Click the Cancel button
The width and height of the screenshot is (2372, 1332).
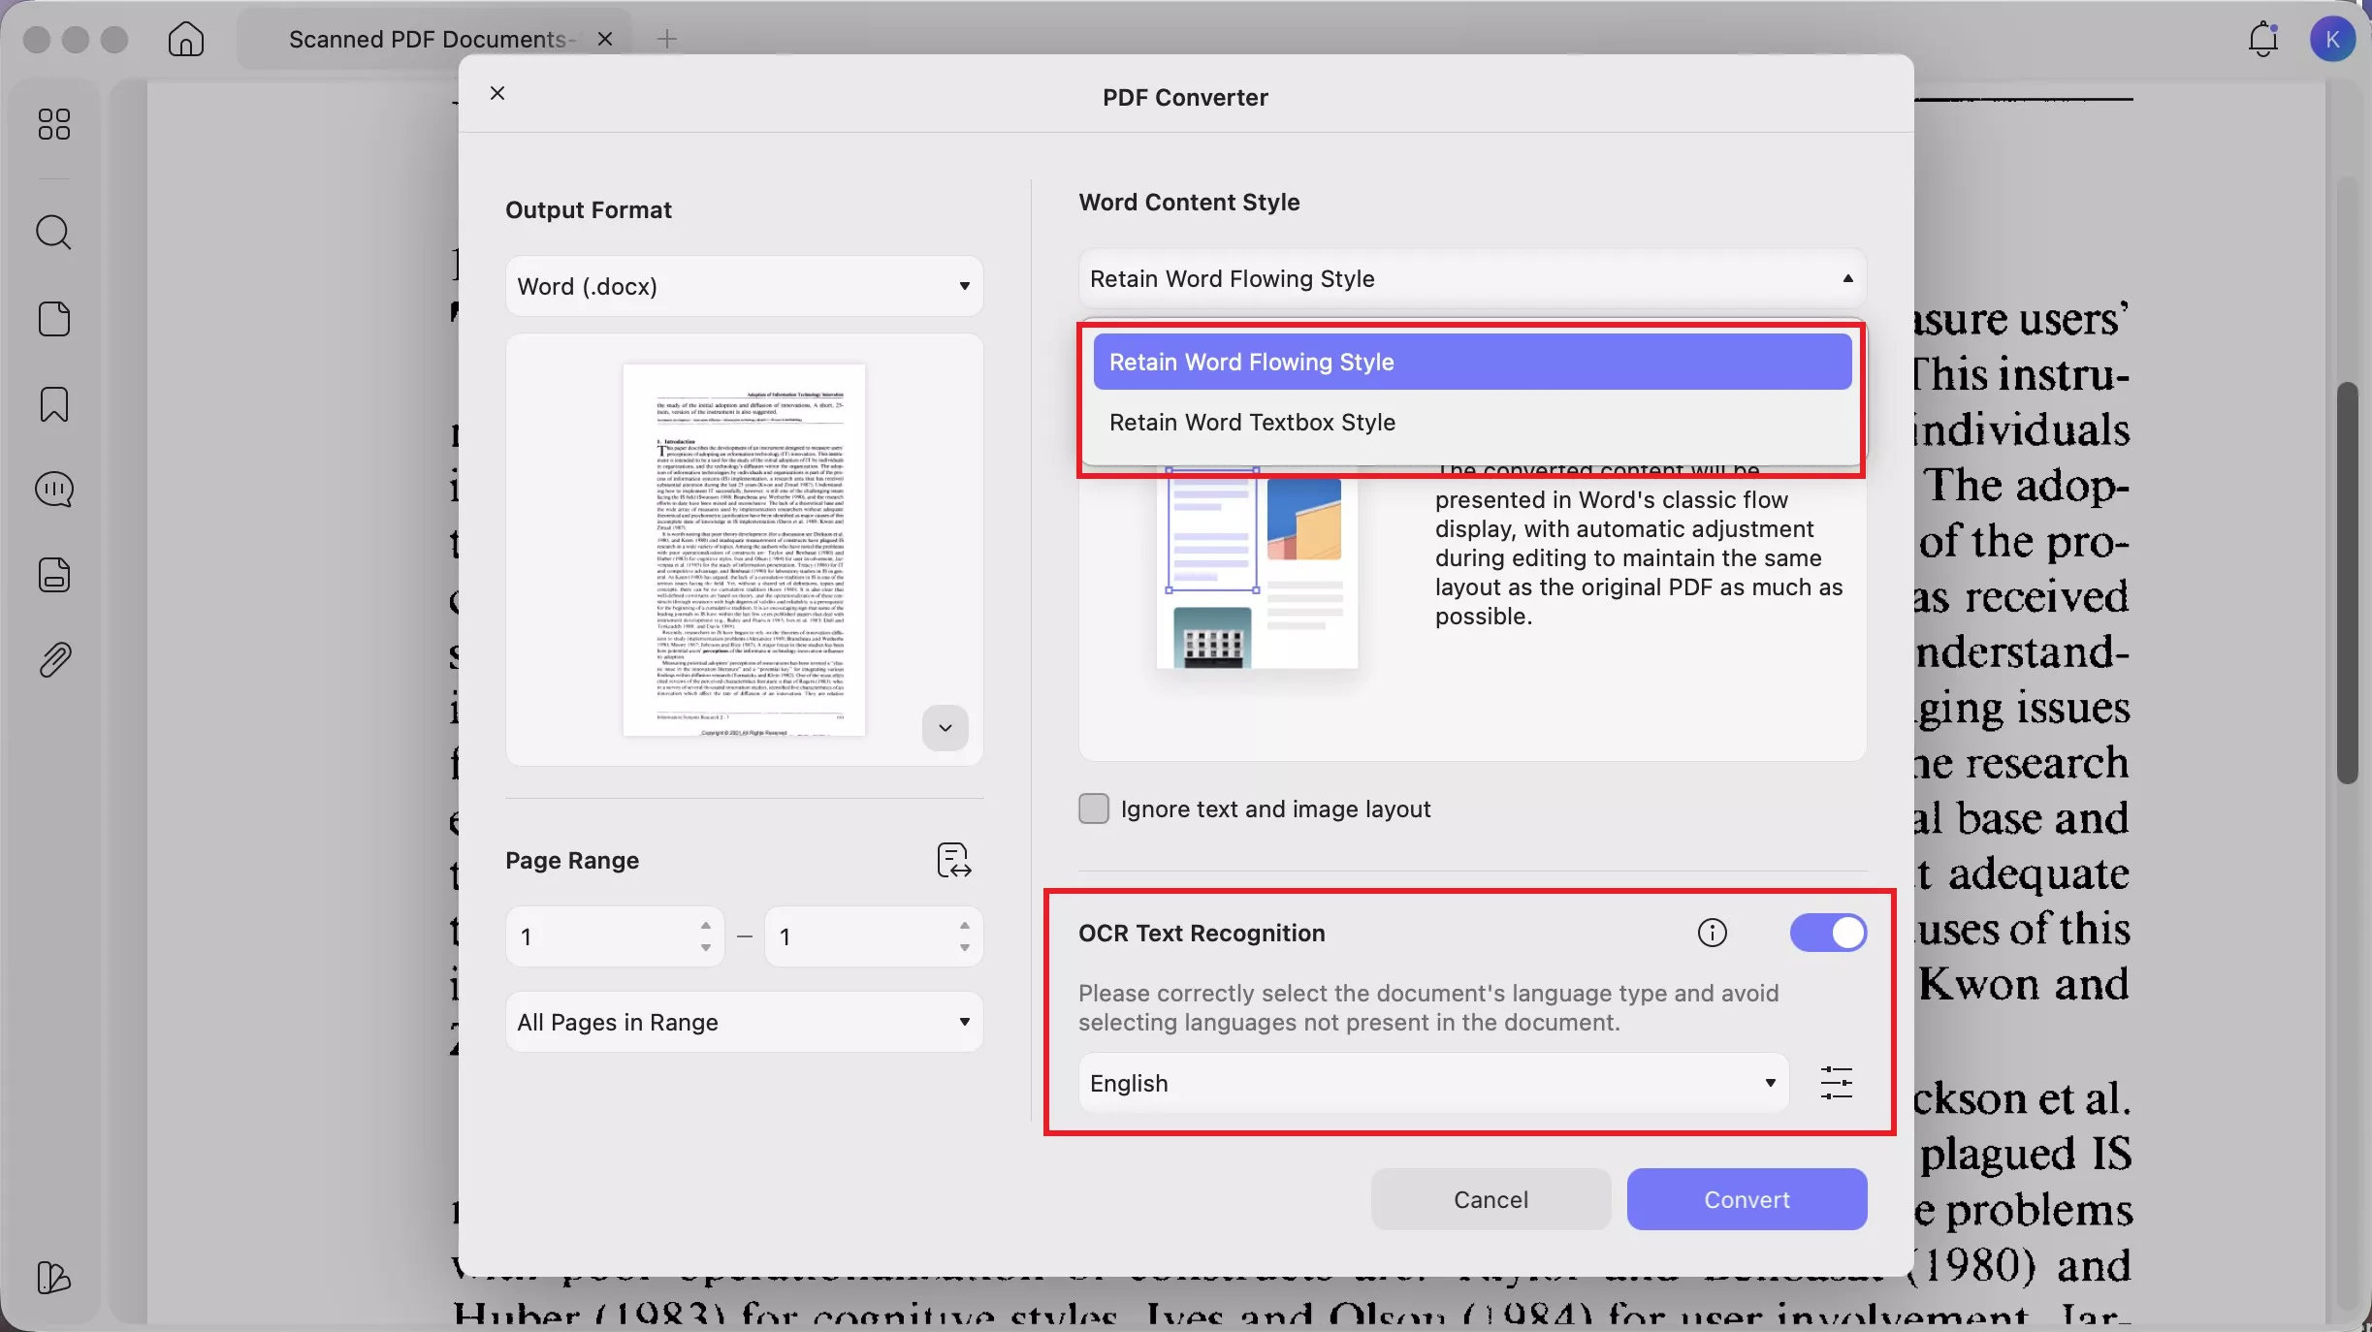(1491, 1199)
